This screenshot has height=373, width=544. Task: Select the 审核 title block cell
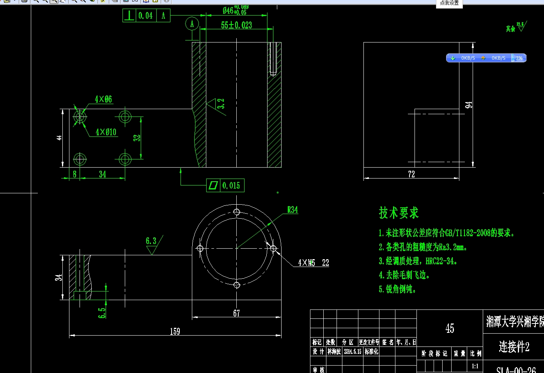[x=318, y=369]
